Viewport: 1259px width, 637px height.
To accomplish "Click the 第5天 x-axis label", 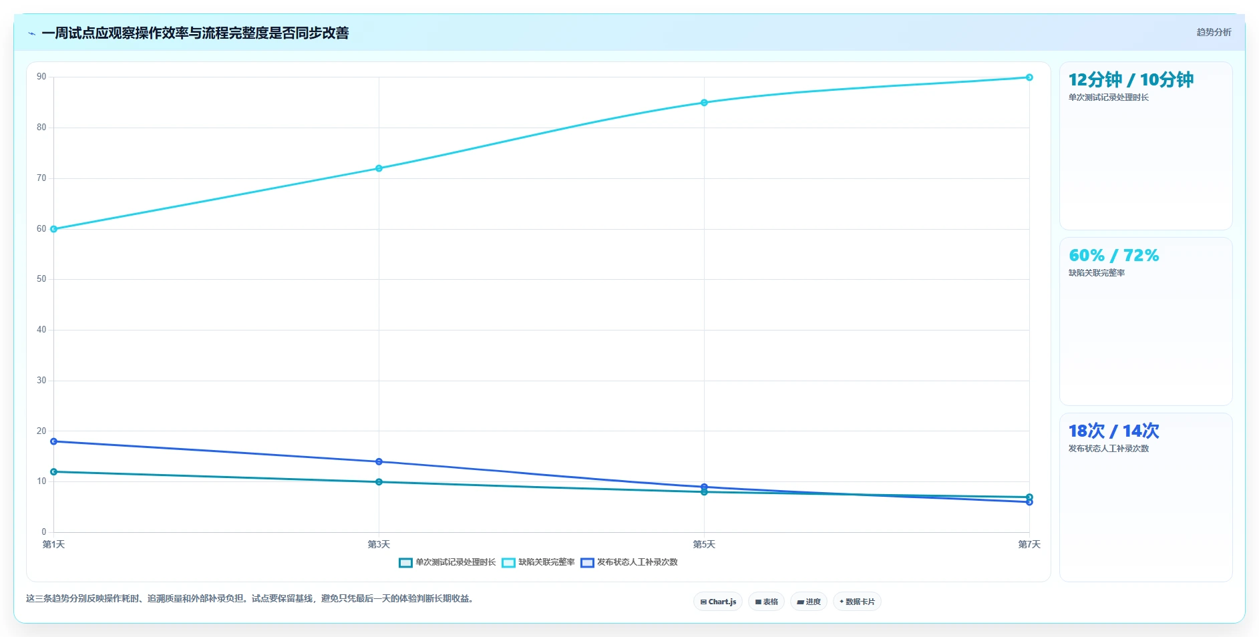I will click(704, 545).
